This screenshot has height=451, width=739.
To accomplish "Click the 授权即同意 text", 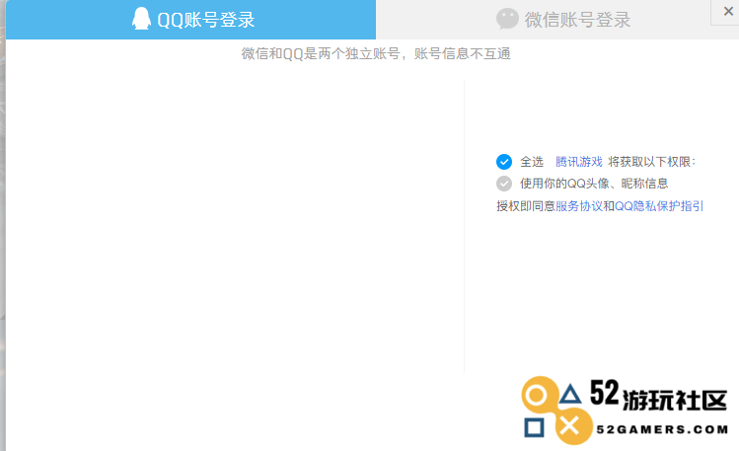I will [x=526, y=206].
